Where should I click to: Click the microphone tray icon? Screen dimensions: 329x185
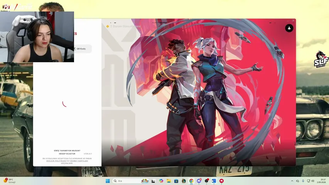coord(303,181)
